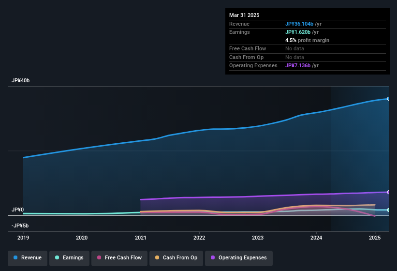
Task: Click the JP¥1.620b earnings value in tooltip
Action: (x=298, y=32)
